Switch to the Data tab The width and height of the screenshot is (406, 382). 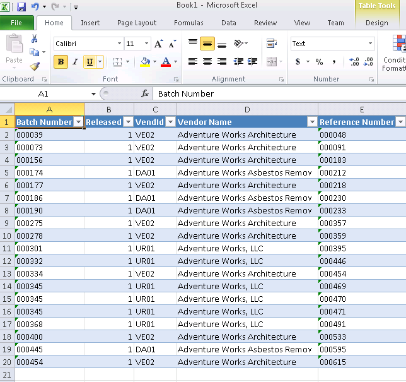(229, 23)
